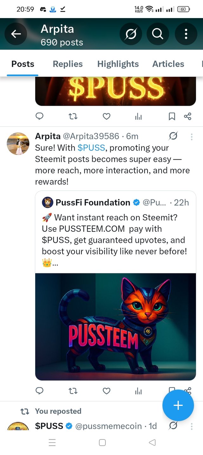The image size is (203, 455).
Task: Repost the Steemit posts tweet
Action: [73, 391]
